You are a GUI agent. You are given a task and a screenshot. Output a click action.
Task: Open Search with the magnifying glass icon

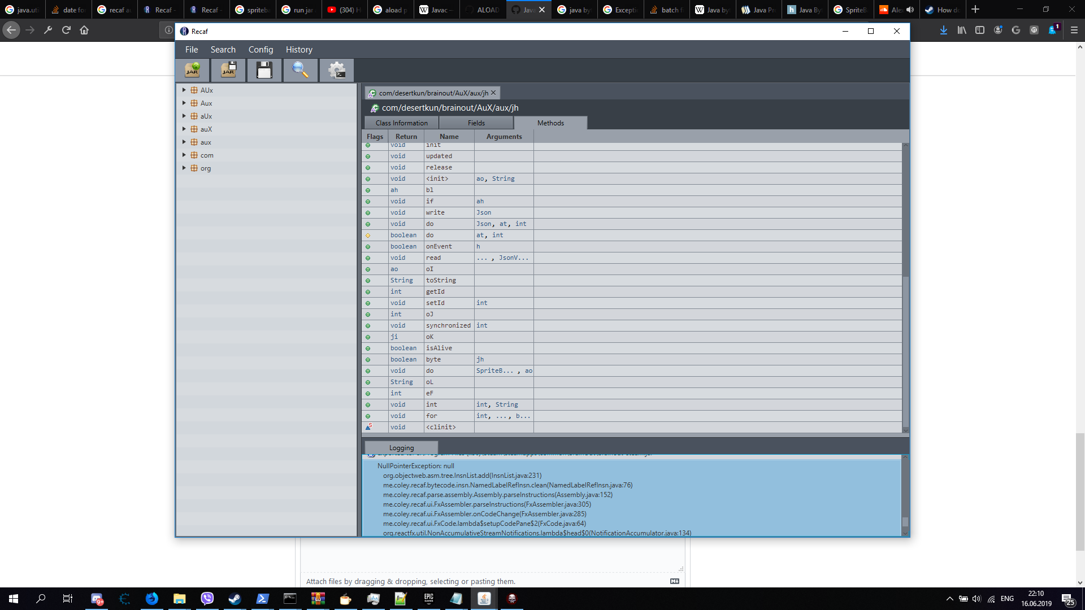[300, 70]
